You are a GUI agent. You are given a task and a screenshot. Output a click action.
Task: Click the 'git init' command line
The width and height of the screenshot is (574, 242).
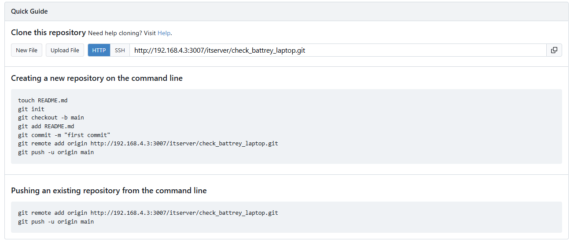pos(31,109)
